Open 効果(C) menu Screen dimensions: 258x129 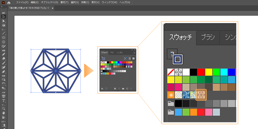tap(85, 2)
